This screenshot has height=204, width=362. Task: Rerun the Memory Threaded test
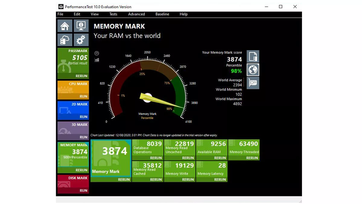click(252, 158)
